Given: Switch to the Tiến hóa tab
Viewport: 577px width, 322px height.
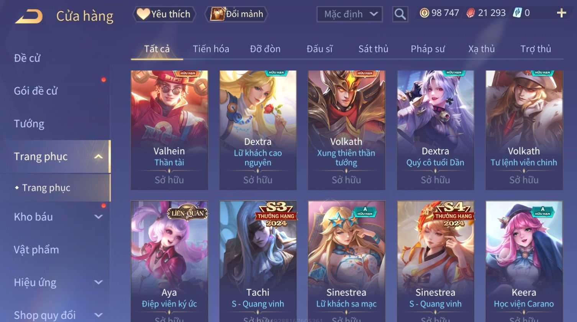Looking at the screenshot, I should coord(211,49).
